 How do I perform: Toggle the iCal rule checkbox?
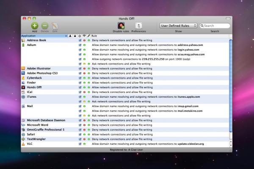[80, 92]
